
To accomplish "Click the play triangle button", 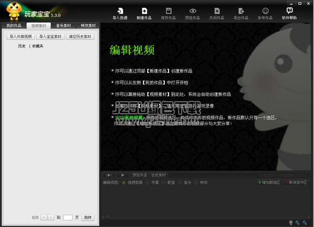I will click(x=122, y=175).
